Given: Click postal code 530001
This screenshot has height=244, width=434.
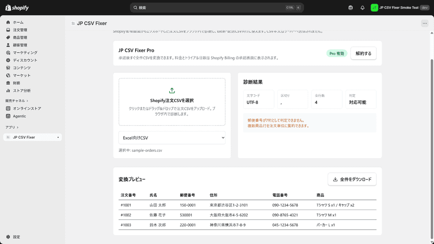Looking at the screenshot, I should (186, 215).
